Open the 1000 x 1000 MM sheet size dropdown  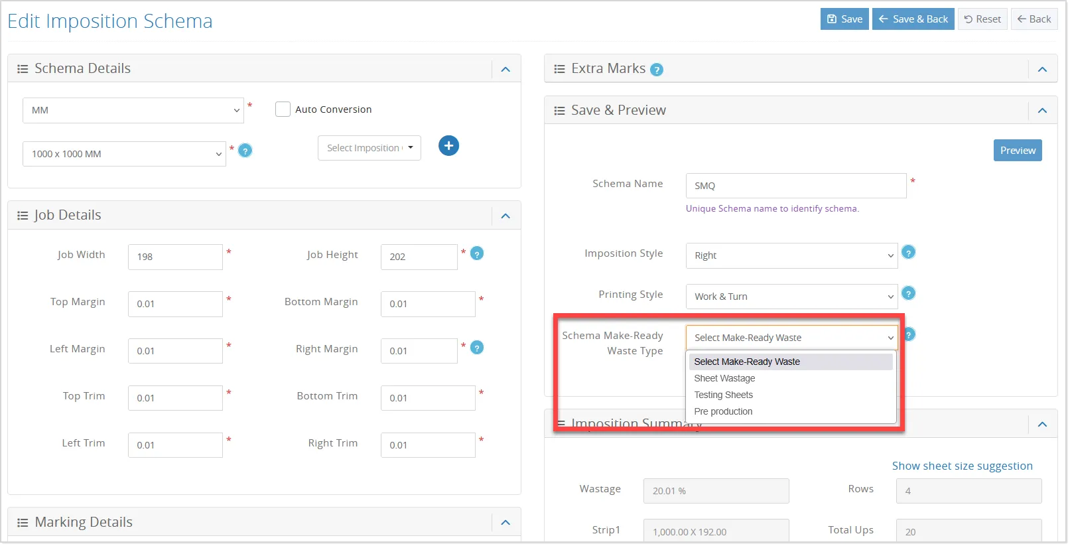pyautogui.click(x=124, y=154)
